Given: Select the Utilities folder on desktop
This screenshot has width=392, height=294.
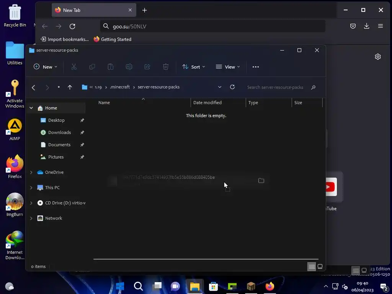Looking at the screenshot, I should [x=15, y=53].
